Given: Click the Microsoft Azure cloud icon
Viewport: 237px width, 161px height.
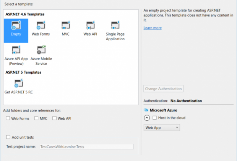Looking at the screenshot, I should tap(146, 110).
